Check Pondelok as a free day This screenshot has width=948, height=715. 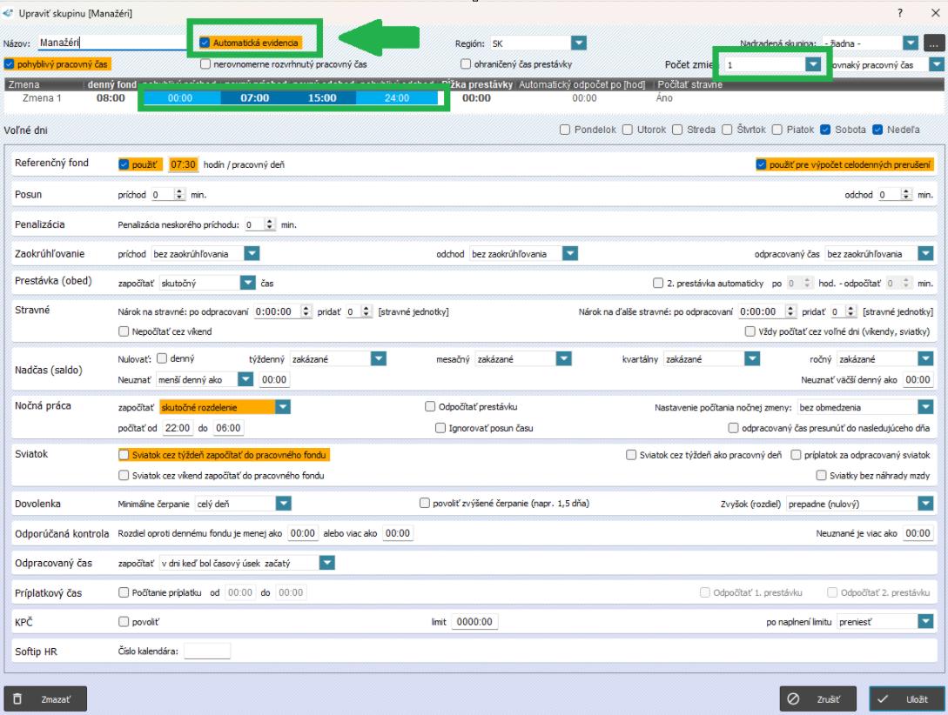(x=565, y=130)
